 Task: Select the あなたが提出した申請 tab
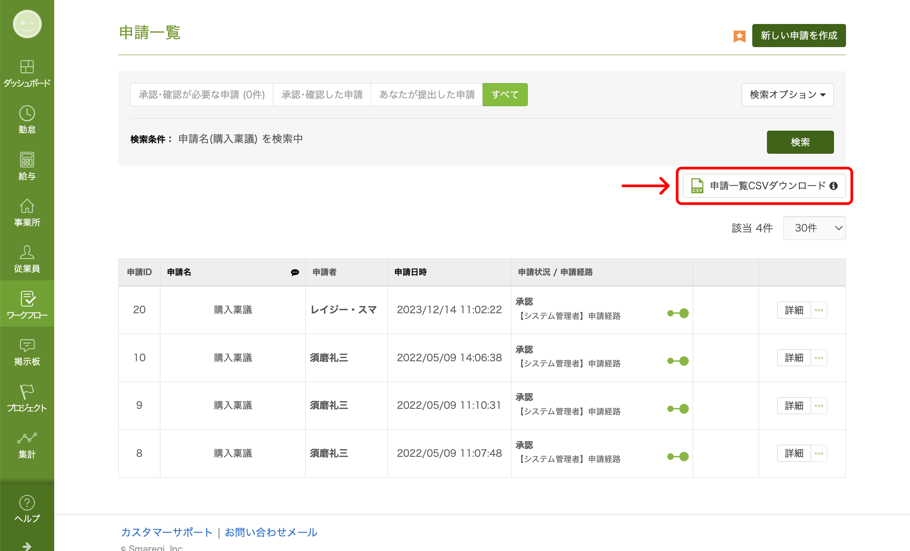(427, 95)
